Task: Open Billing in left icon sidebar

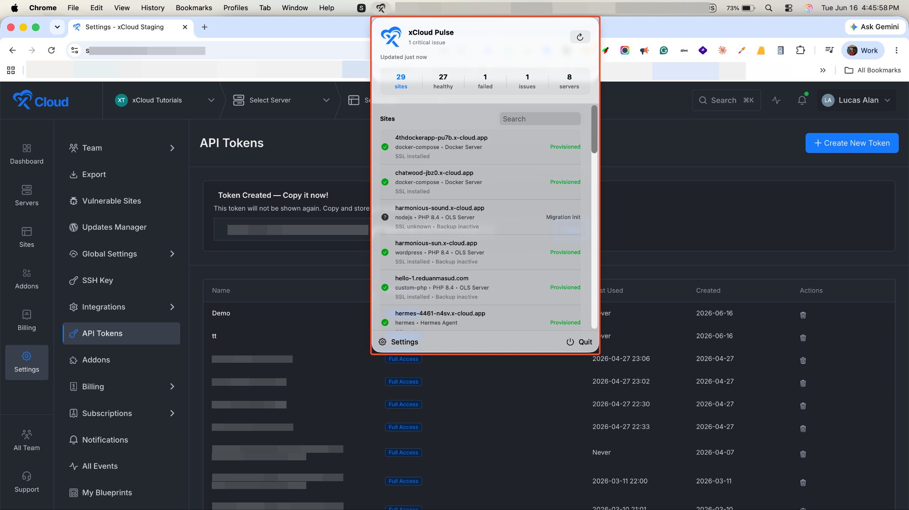Action: click(27, 321)
